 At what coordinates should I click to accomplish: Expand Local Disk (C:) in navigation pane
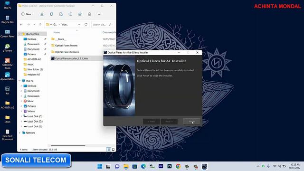tap(21, 116)
